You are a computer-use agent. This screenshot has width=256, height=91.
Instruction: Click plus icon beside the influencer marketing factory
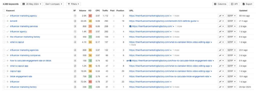click(x=7, y=37)
